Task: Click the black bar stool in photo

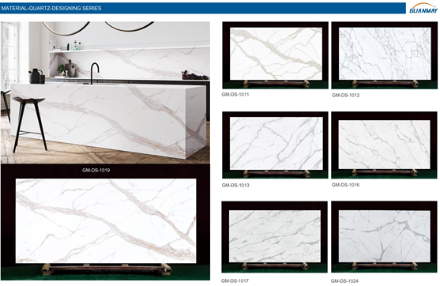Action: click(x=29, y=123)
